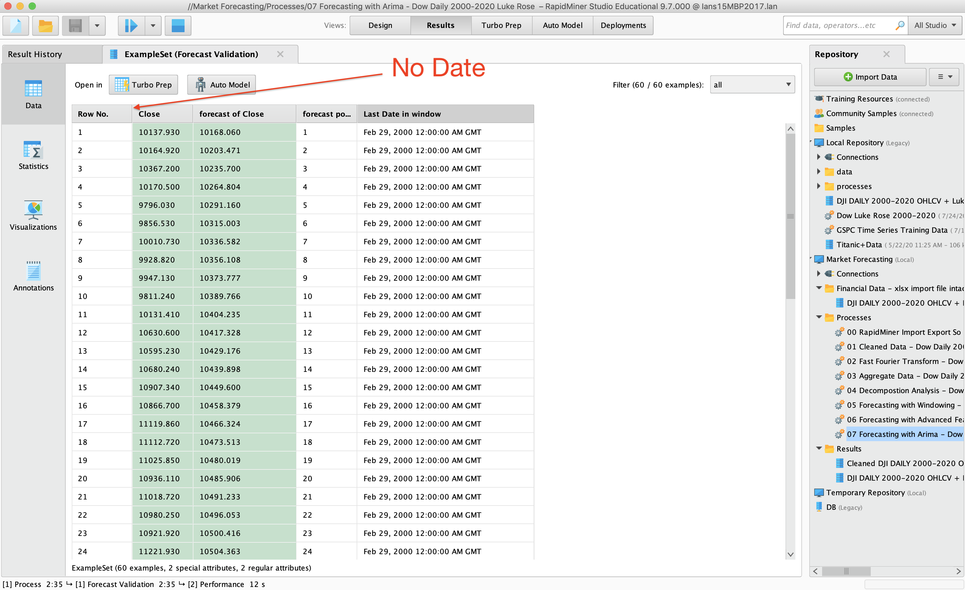Open the Turbo Prep view tab
The width and height of the screenshot is (965, 590).
tap(501, 26)
